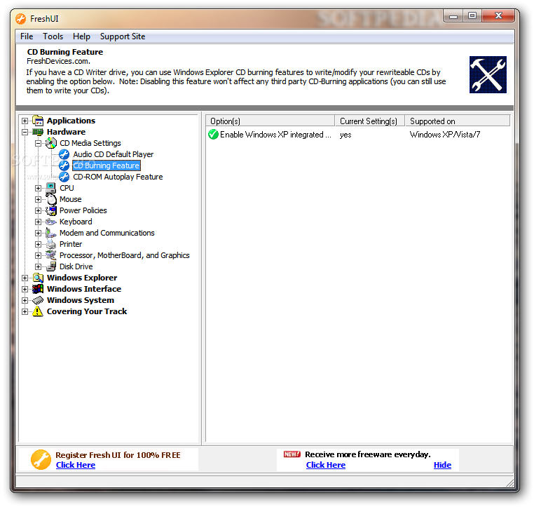Screen dimensions: 534x507
Task: Click the Windows System chip icon
Action: click(x=38, y=300)
